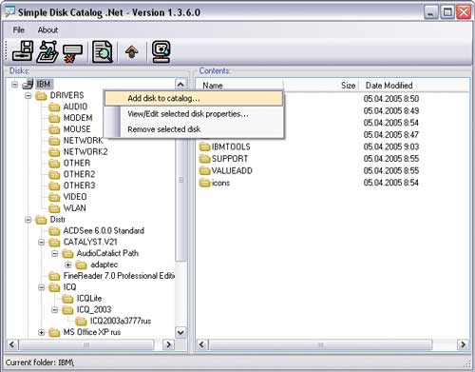Click the DRIVERS folder icon in tree
Screen dimensions: 475x372
point(41,95)
